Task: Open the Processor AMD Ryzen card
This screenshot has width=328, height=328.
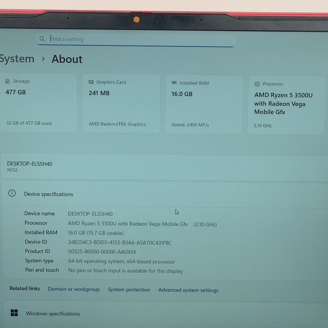Action: tap(287, 105)
